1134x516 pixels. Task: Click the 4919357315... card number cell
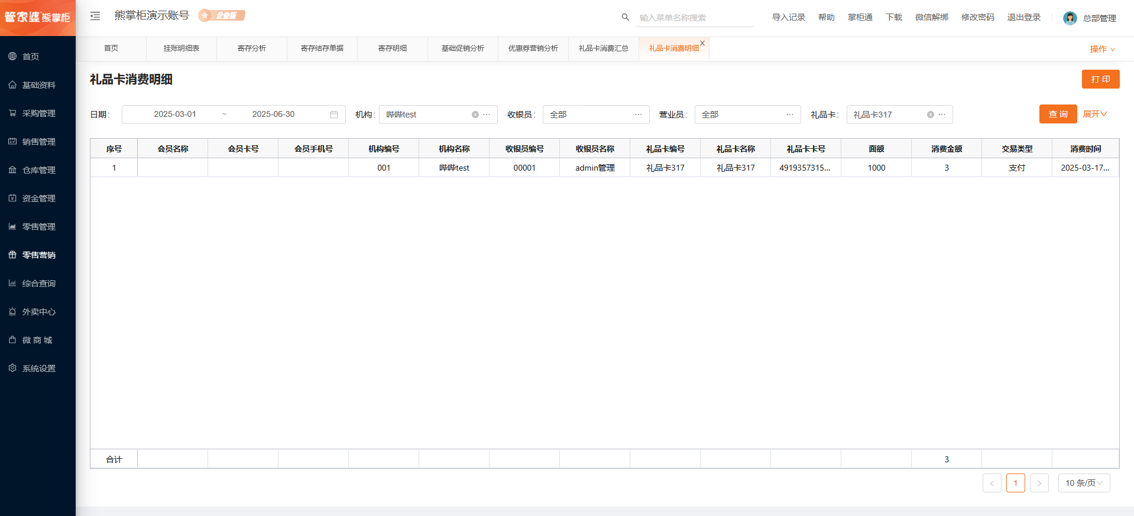coord(806,168)
